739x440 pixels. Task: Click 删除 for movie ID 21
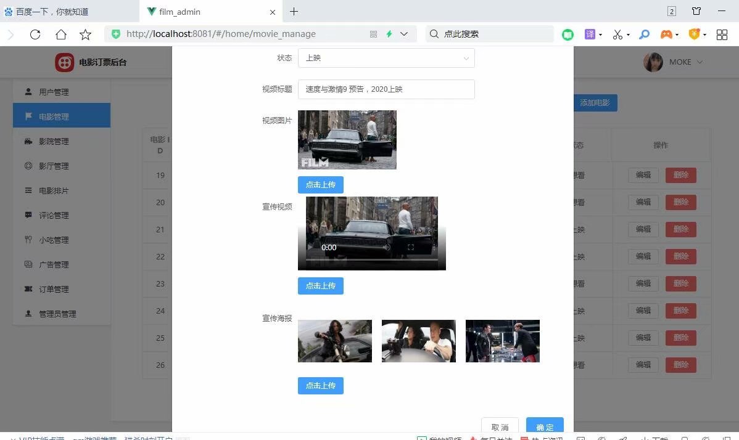point(681,229)
